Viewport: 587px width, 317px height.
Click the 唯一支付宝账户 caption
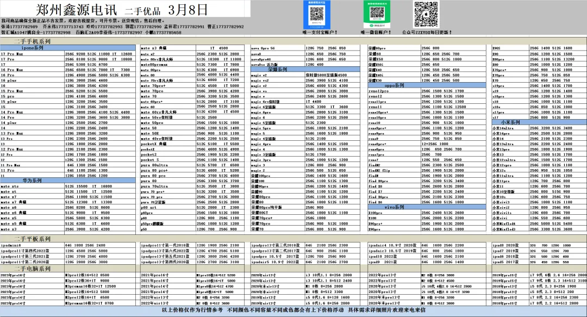coord(320,33)
